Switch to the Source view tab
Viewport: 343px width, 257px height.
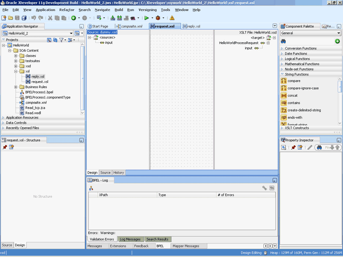(x=105, y=173)
